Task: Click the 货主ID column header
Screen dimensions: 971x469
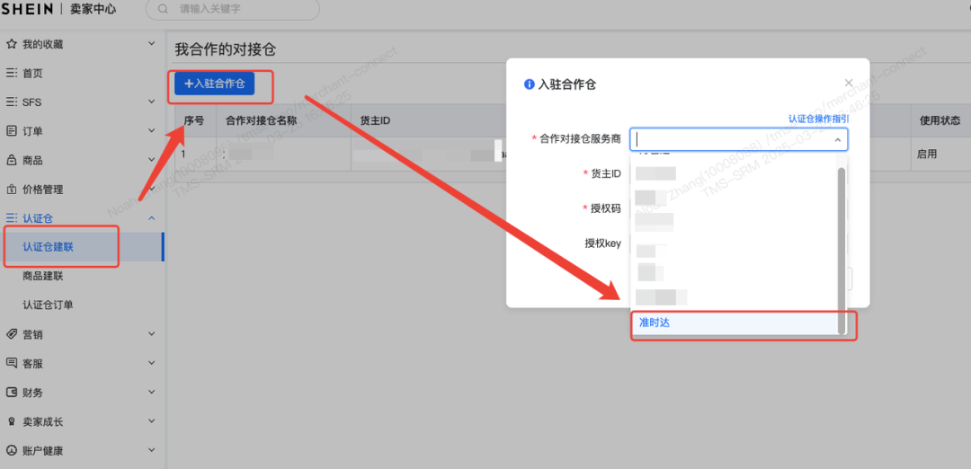Action: pos(375,120)
